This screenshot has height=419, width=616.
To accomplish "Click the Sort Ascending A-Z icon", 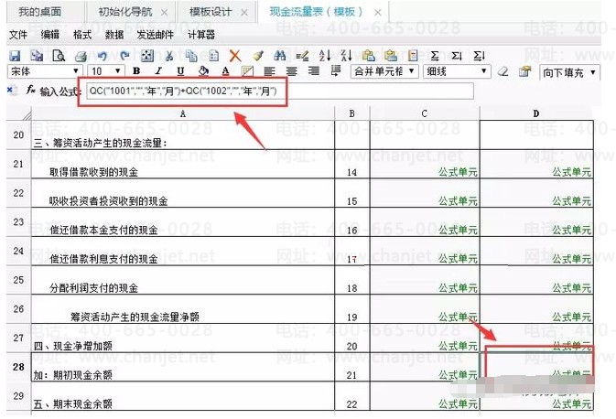I will [325, 56].
